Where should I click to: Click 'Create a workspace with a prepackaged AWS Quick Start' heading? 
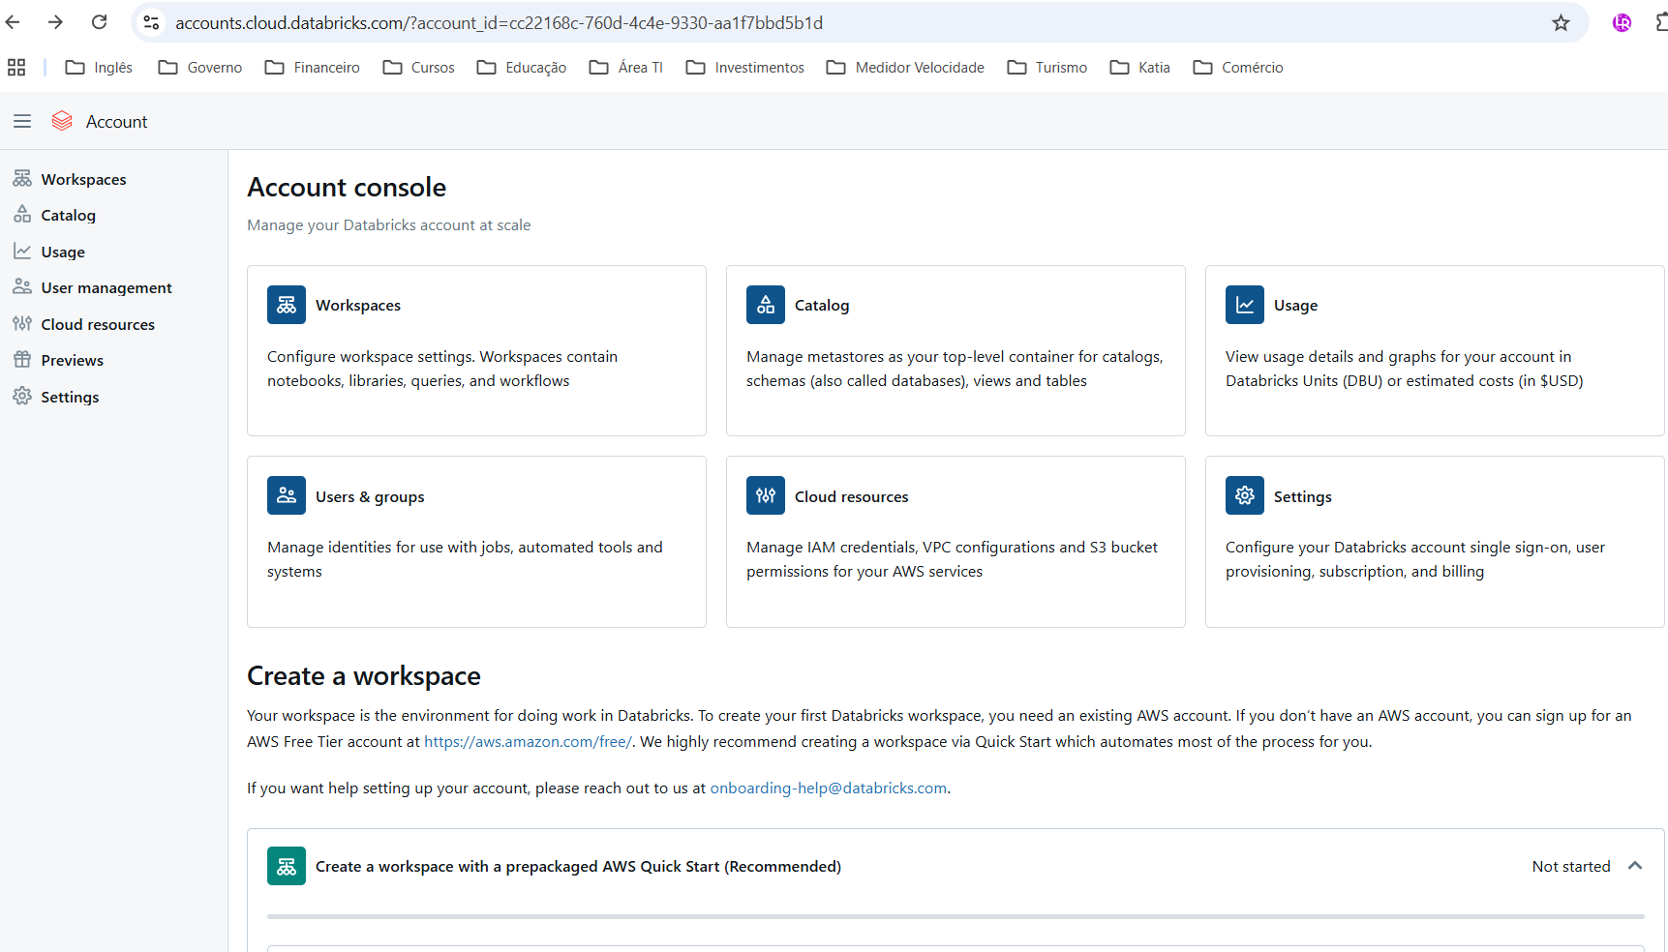coord(578,866)
